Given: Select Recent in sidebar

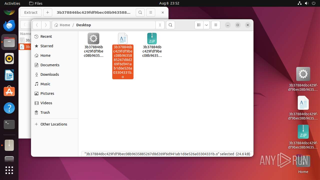Looking at the screenshot, I should coord(54,36).
